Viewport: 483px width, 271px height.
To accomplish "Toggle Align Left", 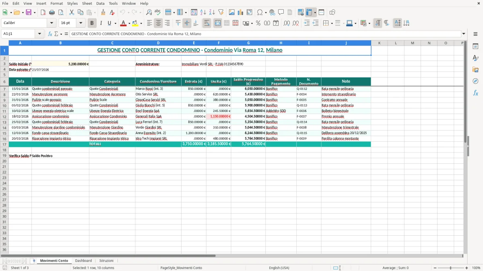I will tap(149, 23).
